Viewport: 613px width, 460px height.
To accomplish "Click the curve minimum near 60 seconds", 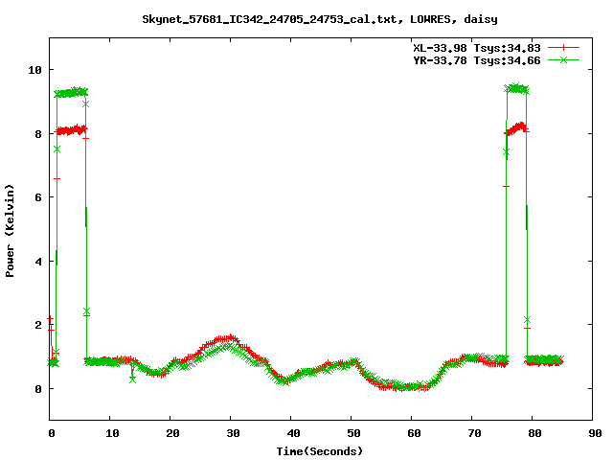I will click(411, 386).
